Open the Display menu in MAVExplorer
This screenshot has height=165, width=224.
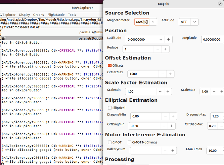(x=24, y=15)
